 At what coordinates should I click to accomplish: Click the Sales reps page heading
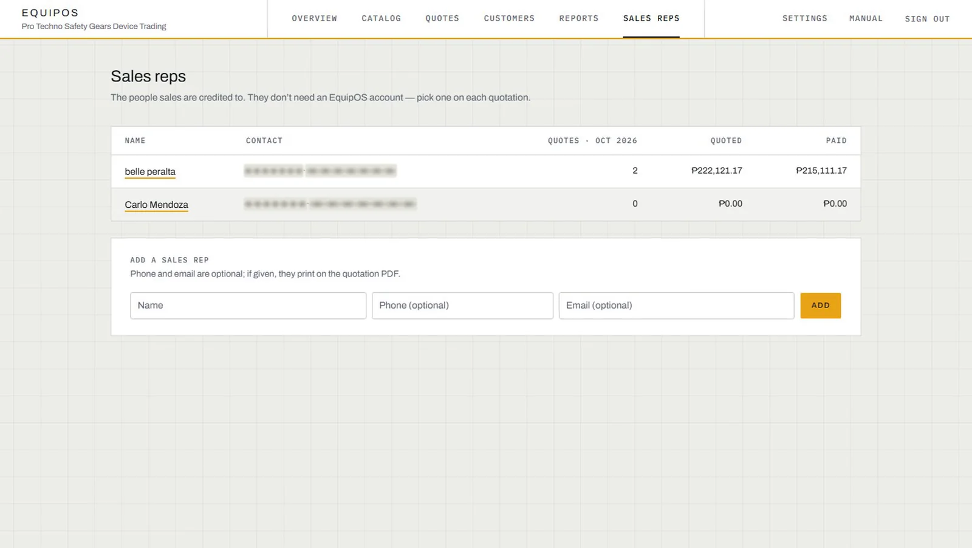point(148,77)
